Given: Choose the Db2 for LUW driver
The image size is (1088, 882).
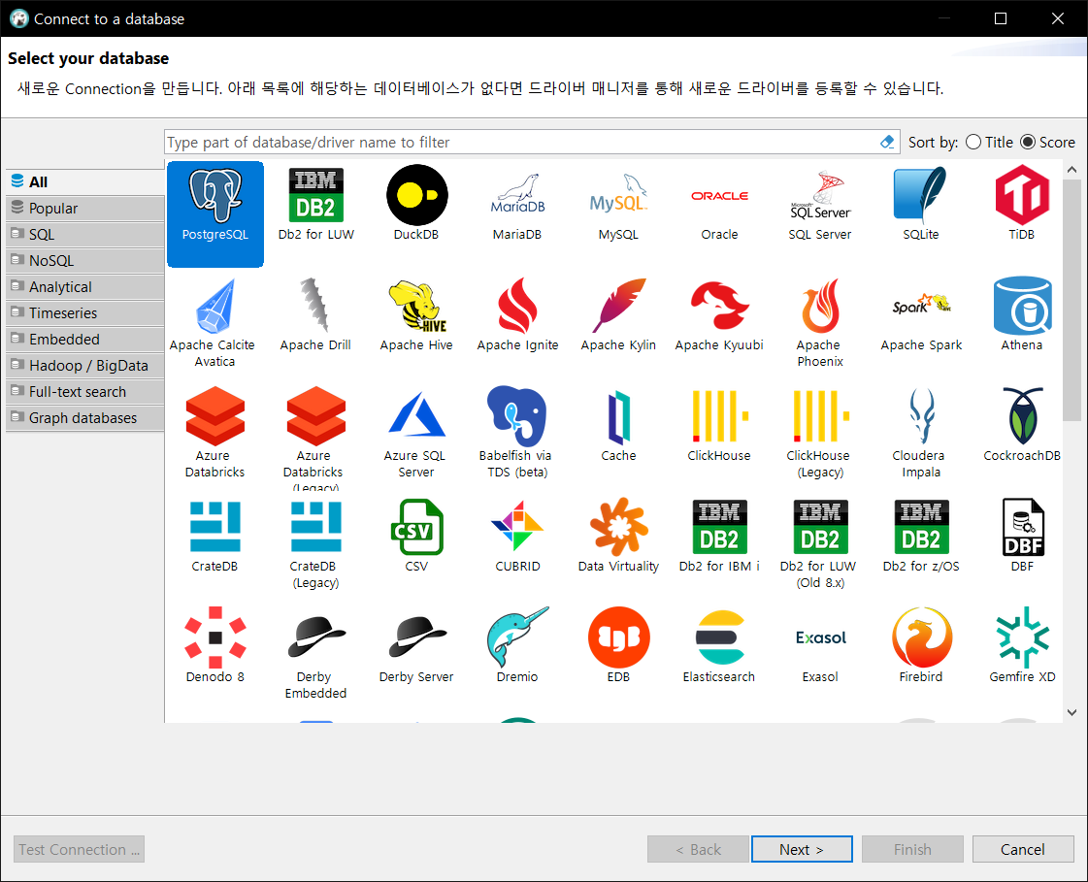Looking at the screenshot, I should (315, 196).
